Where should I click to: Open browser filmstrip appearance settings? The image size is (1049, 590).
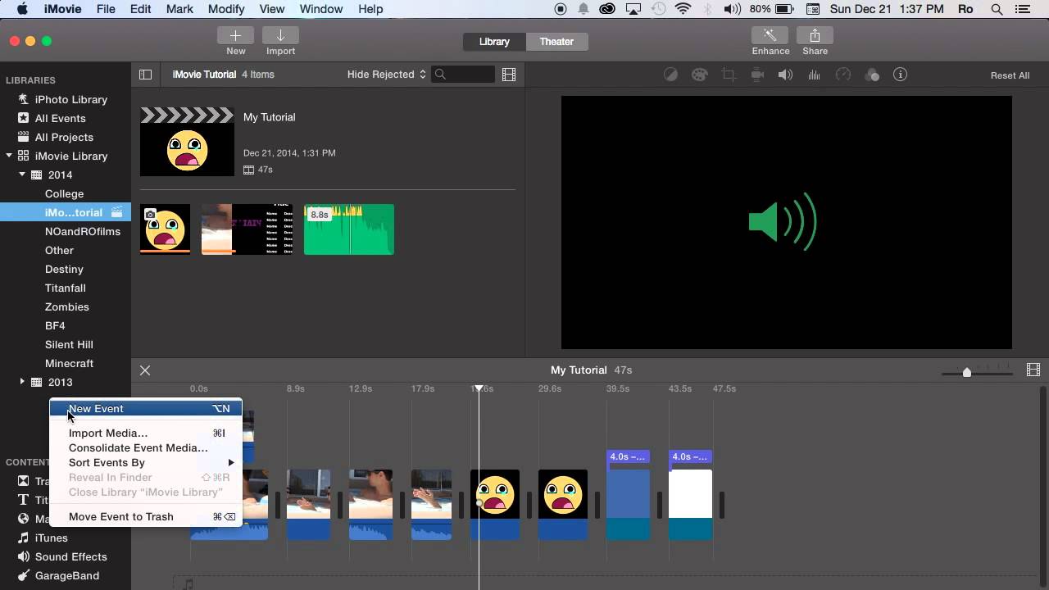(509, 75)
